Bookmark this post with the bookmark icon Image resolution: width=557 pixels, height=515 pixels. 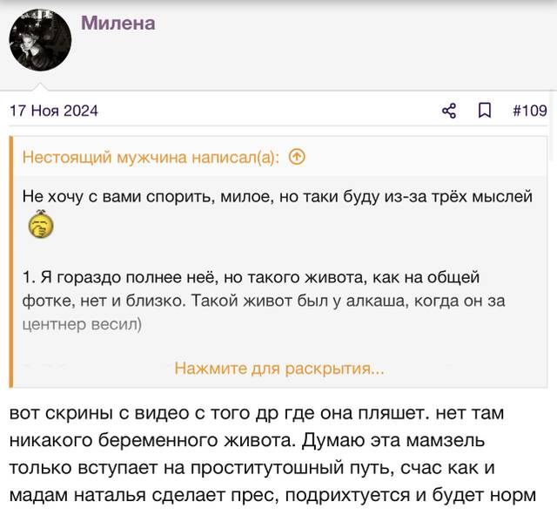[x=485, y=111]
